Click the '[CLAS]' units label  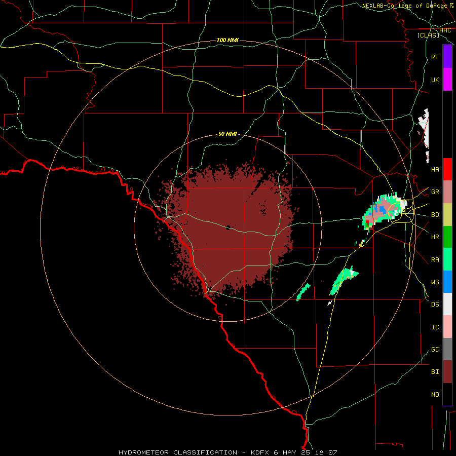coord(428,35)
